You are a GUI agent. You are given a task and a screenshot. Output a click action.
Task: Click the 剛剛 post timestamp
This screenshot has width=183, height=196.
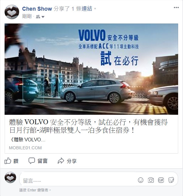(x=27, y=16)
